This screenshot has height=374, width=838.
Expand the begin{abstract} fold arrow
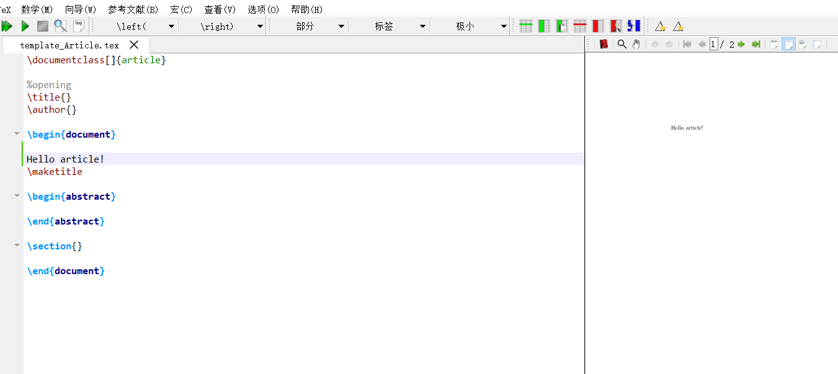pos(17,195)
